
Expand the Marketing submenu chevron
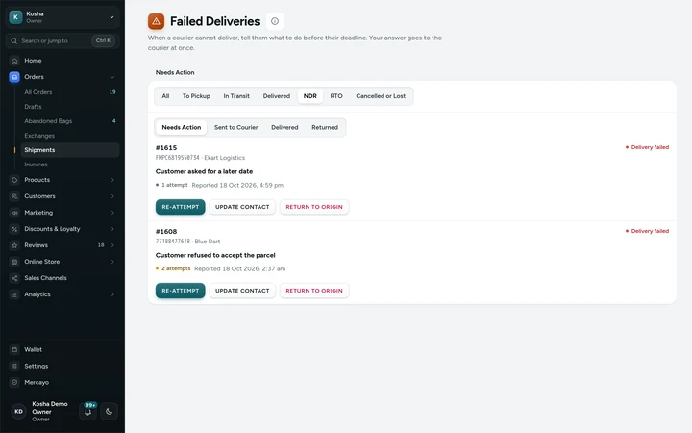[112, 213]
